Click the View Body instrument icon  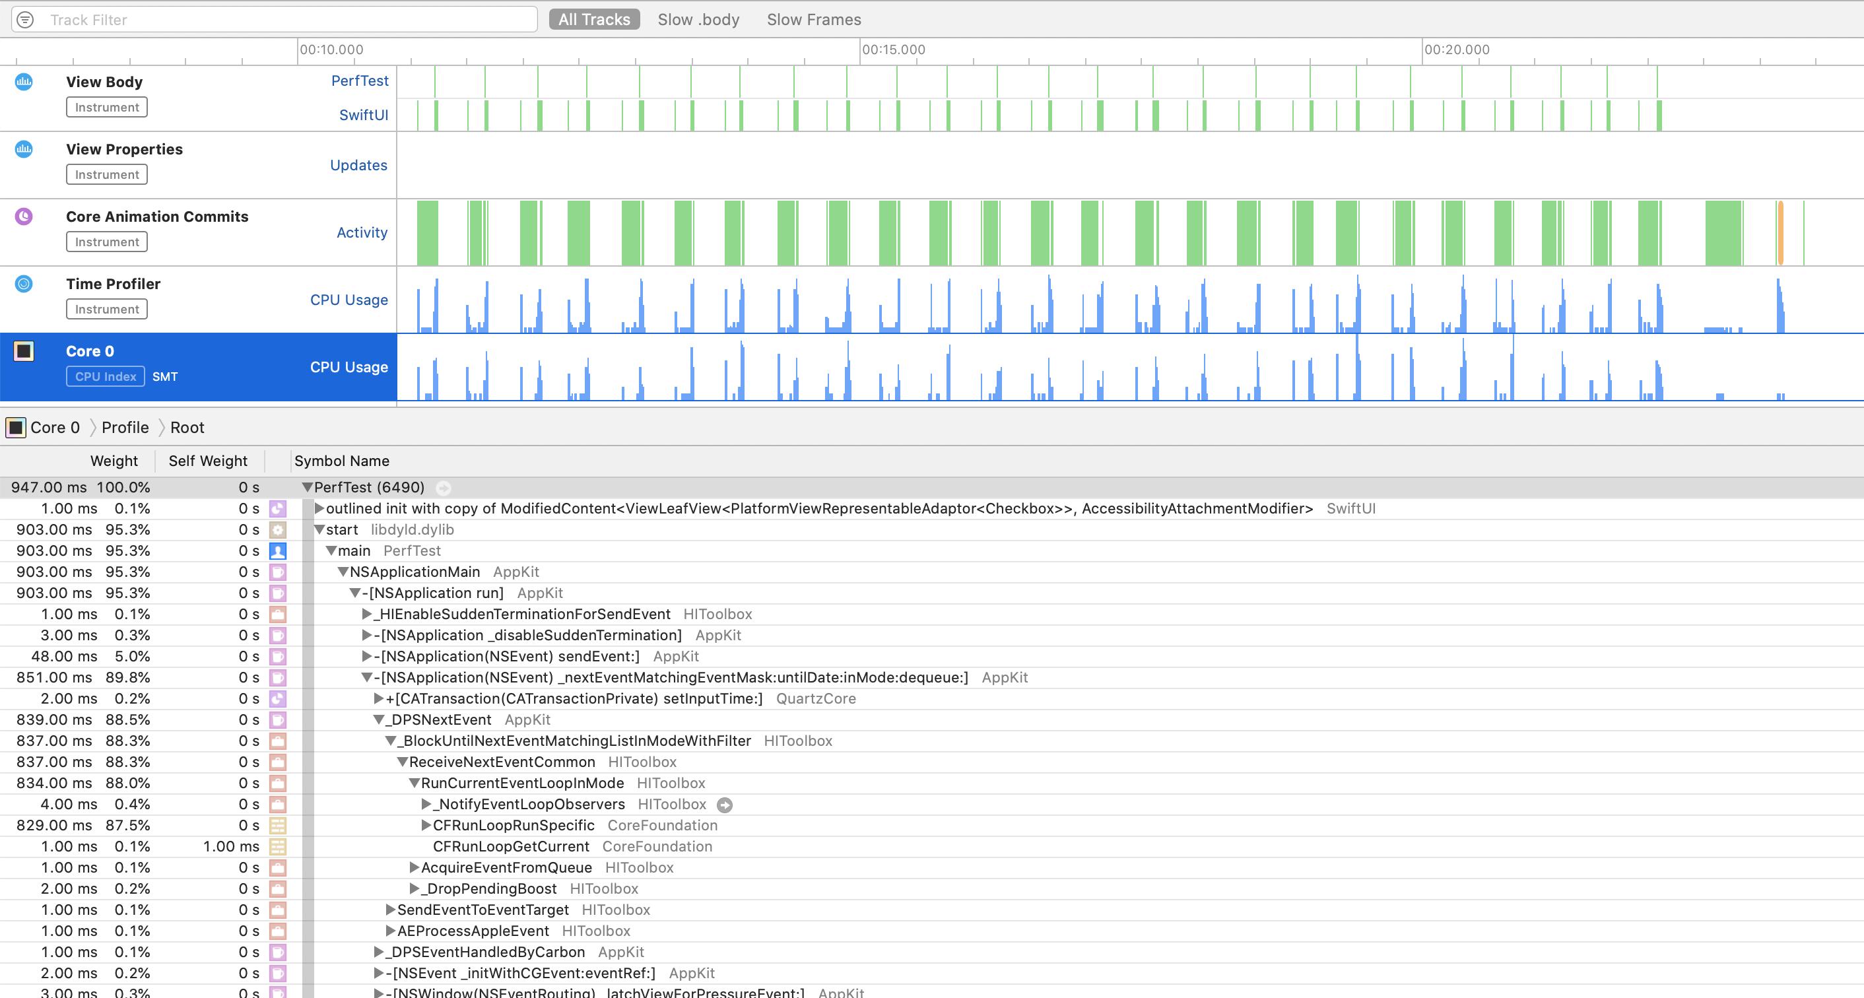click(x=24, y=82)
